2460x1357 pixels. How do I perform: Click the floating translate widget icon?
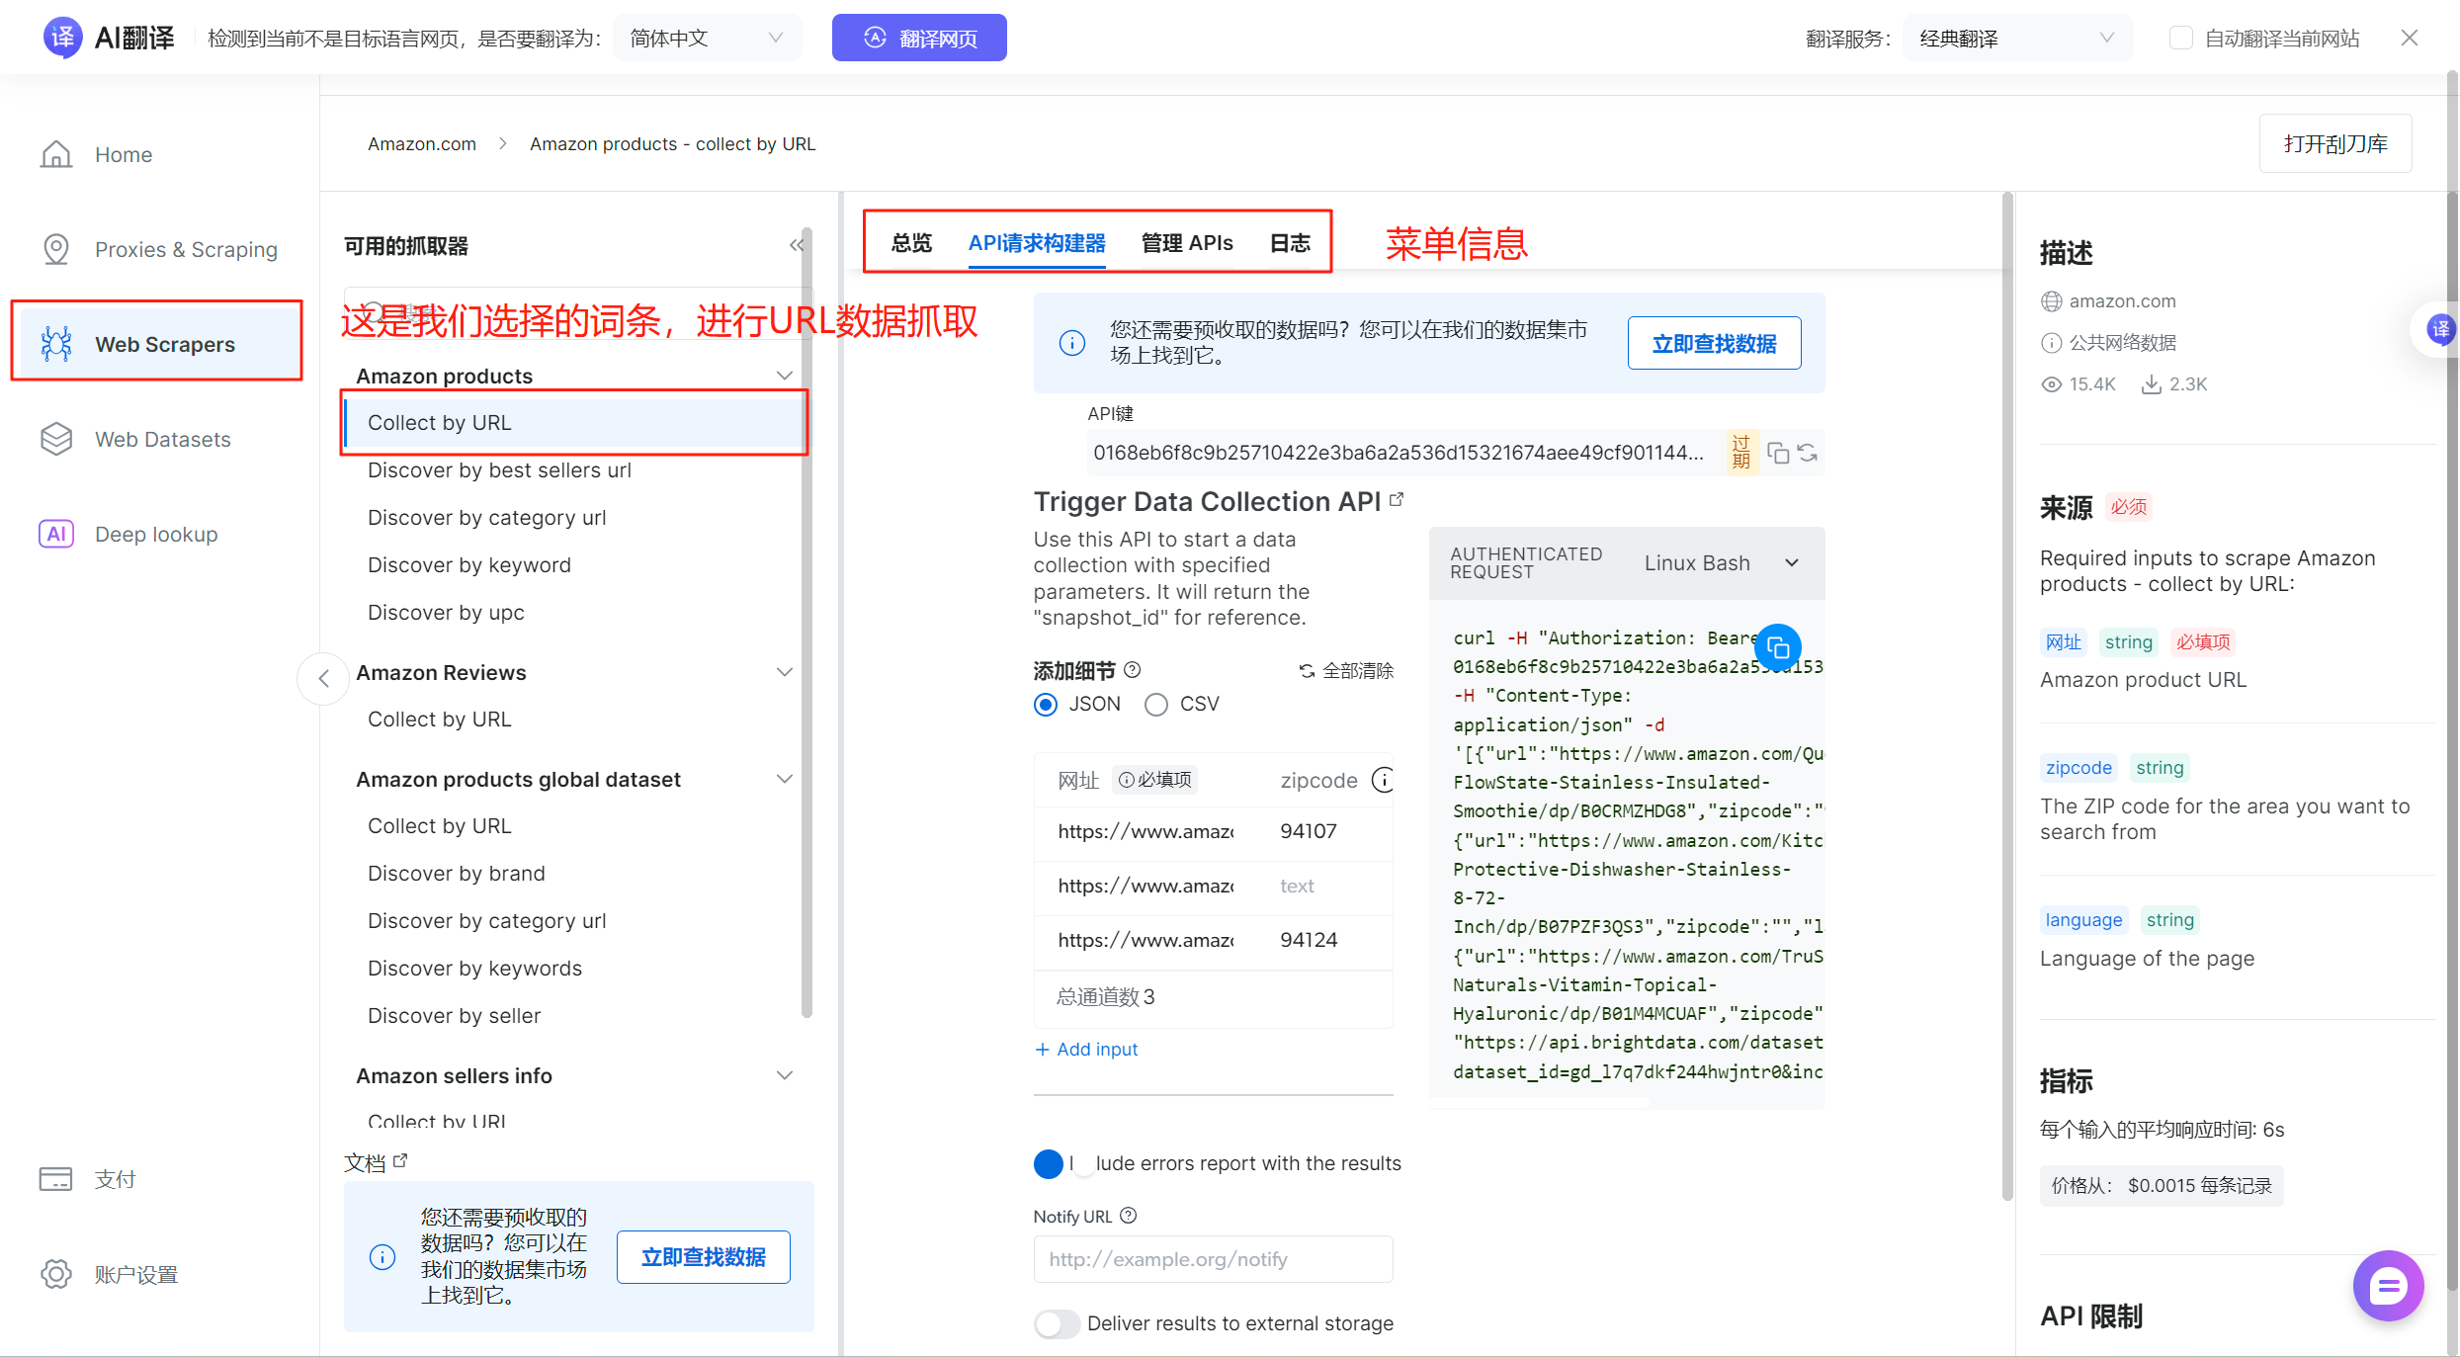(2440, 329)
